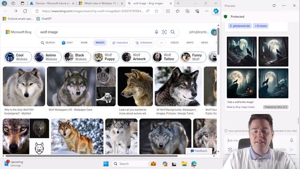The image size is (300, 169).
Task: Select the Anime Wolves filter chip
Action: [x=48, y=57]
